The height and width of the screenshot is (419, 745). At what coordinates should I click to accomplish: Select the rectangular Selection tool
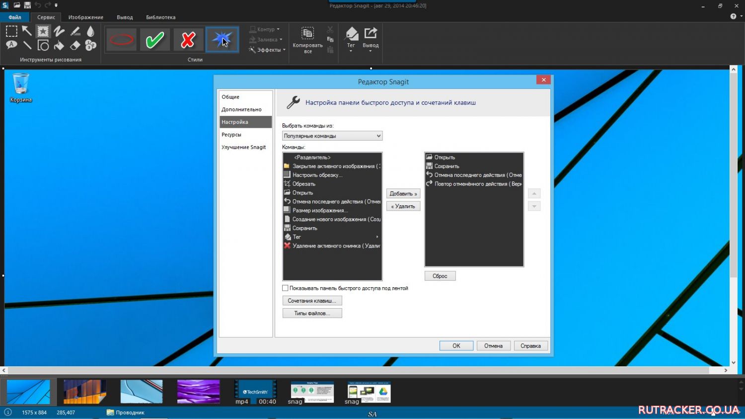click(x=11, y=31)
